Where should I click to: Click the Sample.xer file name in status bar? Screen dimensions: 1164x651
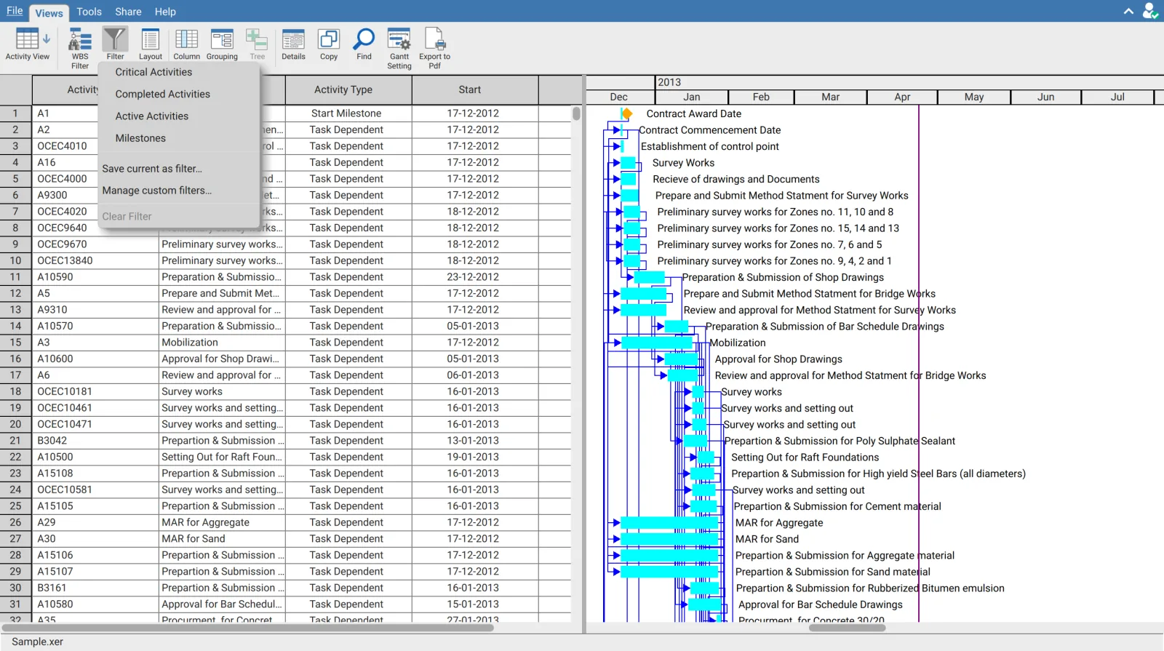pos(37,642)
